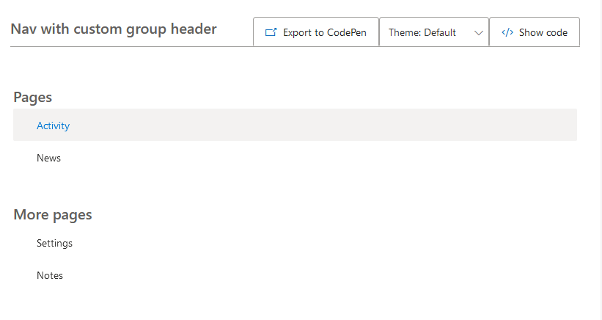Select the Activity nav link
This screenshot has height=320, width=602.
click(295, 125)
